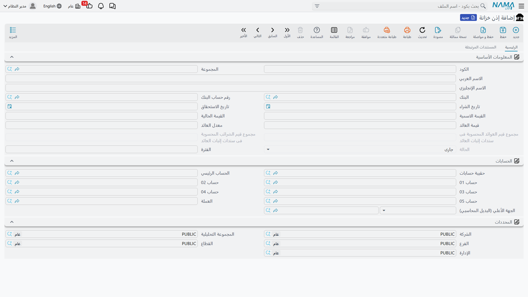Viewport: 528px width, 297px height.
Task: Click search icon in البنك field
Action: click(x=268, y=97)
